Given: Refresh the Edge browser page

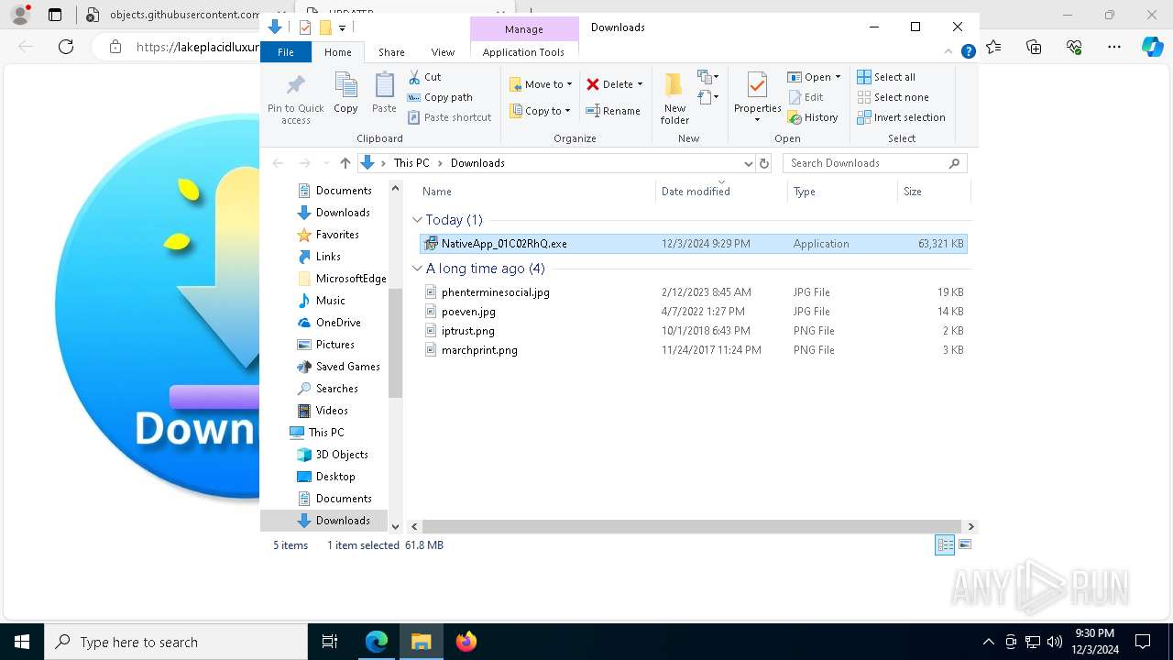Looking at the screenshot, I should 66,47.
